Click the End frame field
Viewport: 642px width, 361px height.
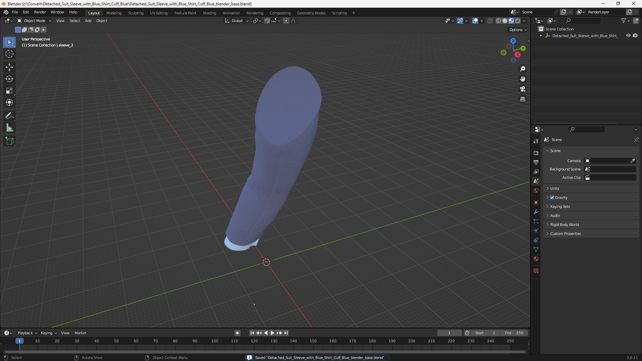coord(514,333)
